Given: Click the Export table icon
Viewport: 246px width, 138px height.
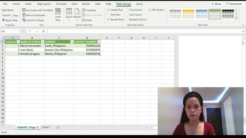Looking at the screenshot, I should coord(69,11).
